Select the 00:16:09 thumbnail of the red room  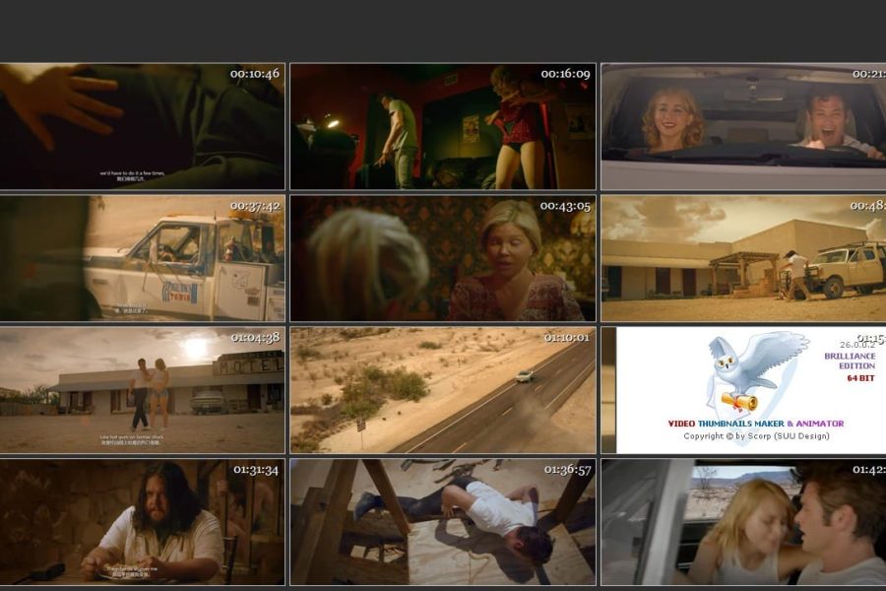click(x=442, y=127)
